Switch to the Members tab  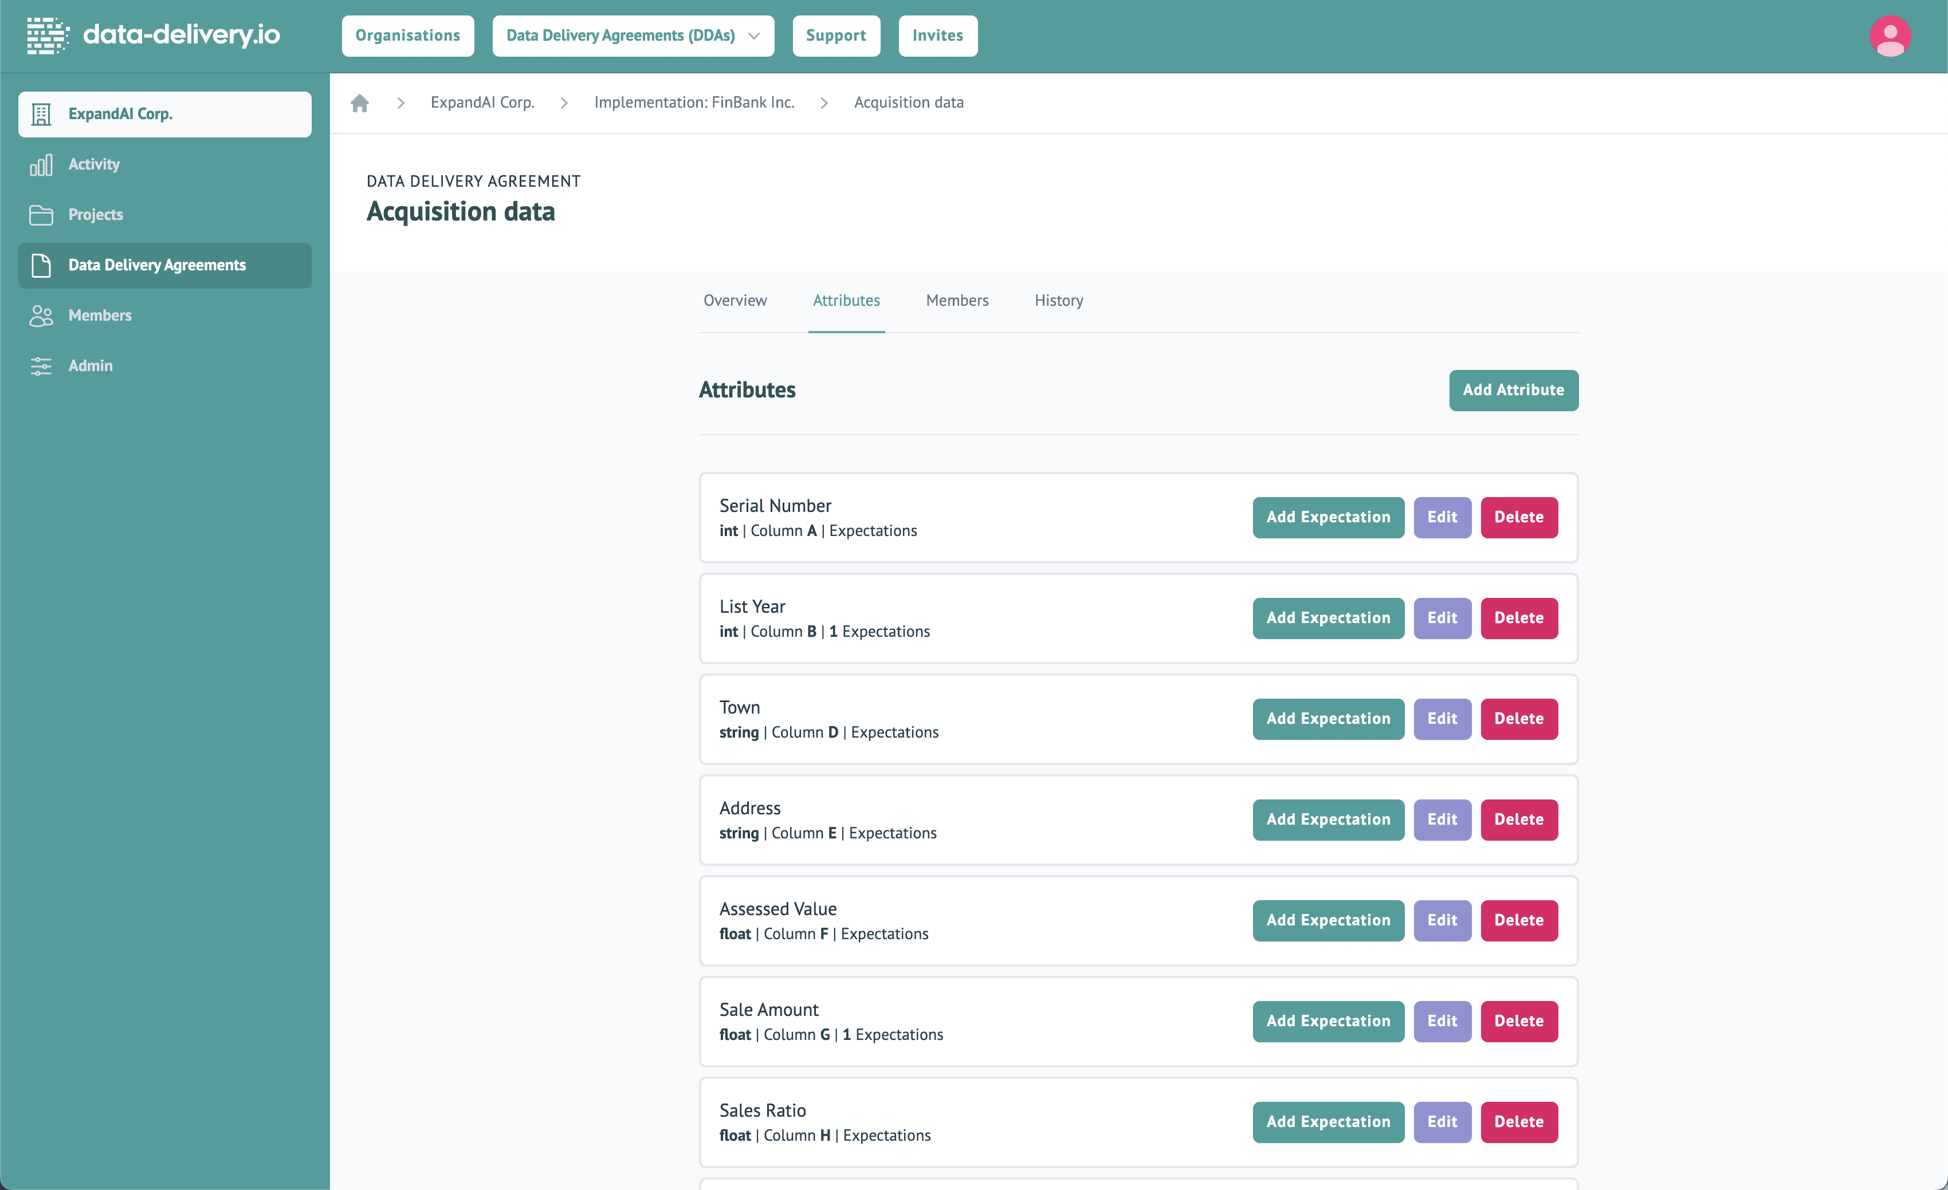click(x=957, y=300)
